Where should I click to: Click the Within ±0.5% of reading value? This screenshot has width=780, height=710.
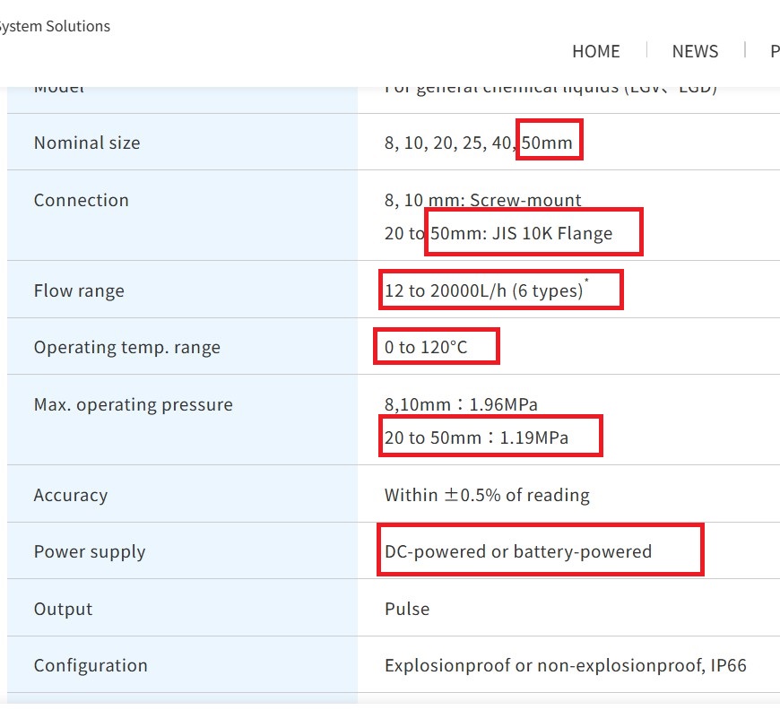click(x=487, y=495)
